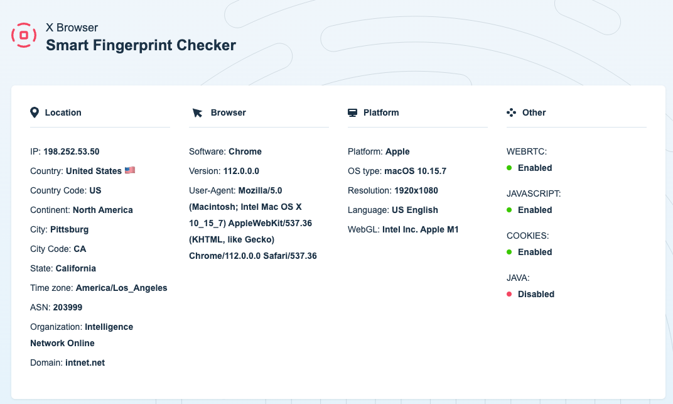This screenshot has width=673, height=404.
Task: Click the Browser cursor icon
Action: click(x=196, y=112)
